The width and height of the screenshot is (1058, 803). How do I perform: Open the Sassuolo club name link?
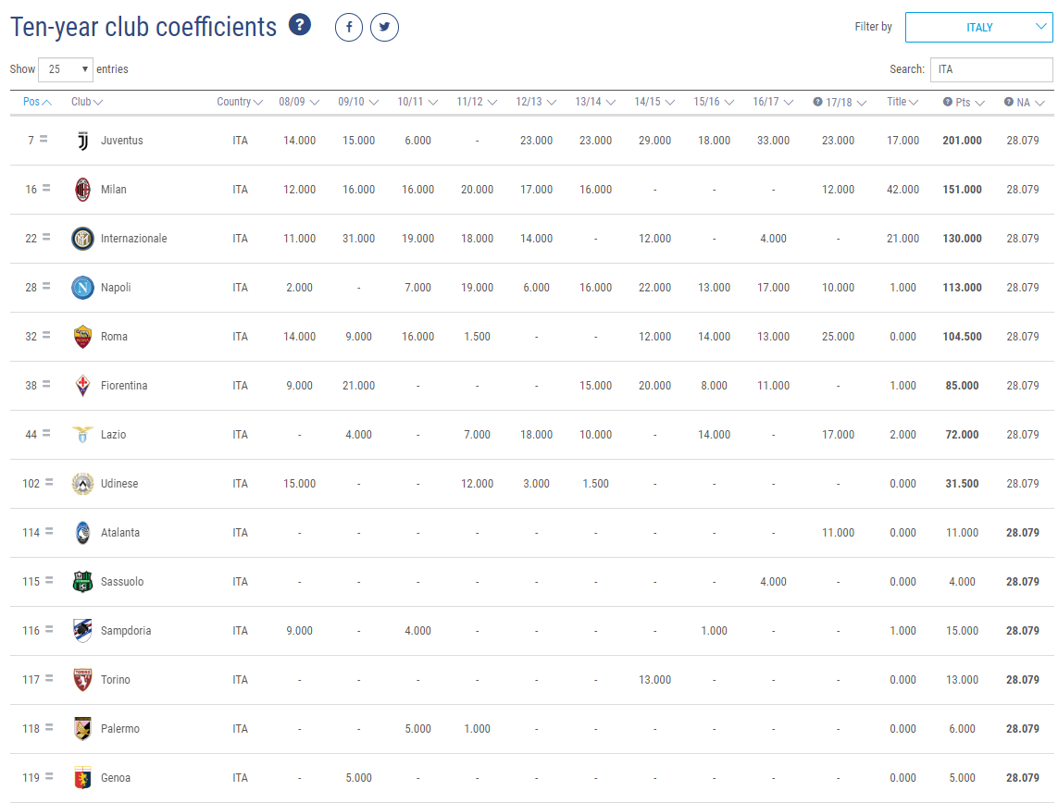122,582
